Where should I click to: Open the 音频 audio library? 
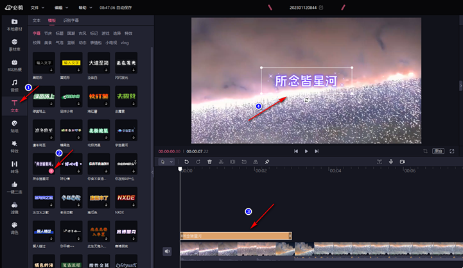14,85
